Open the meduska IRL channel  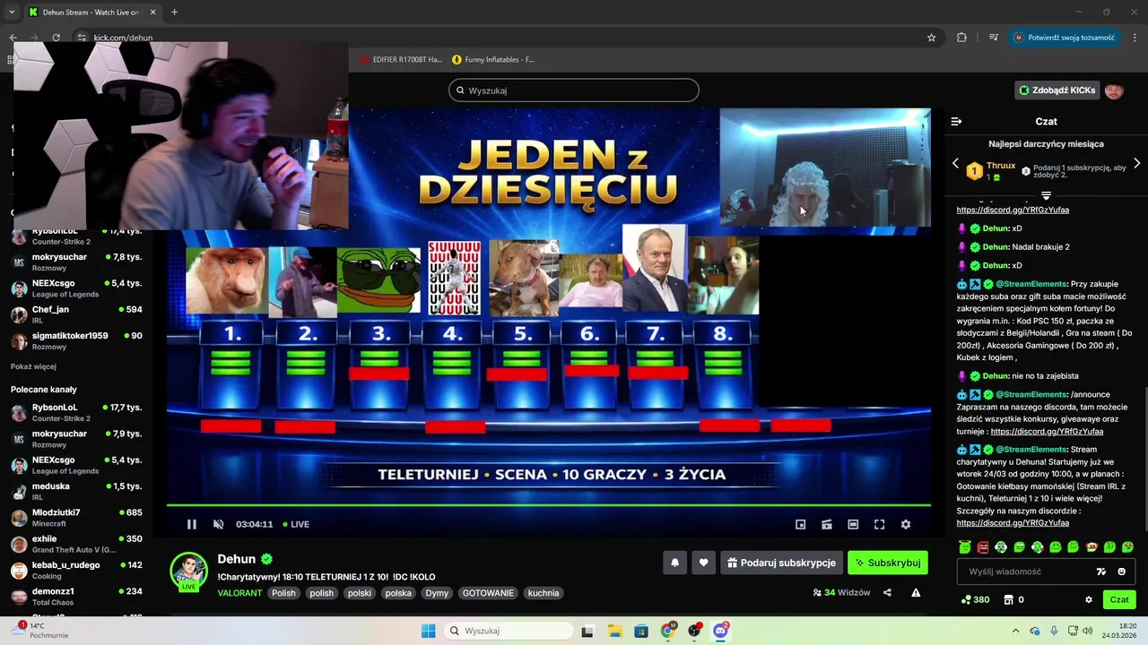77,491
